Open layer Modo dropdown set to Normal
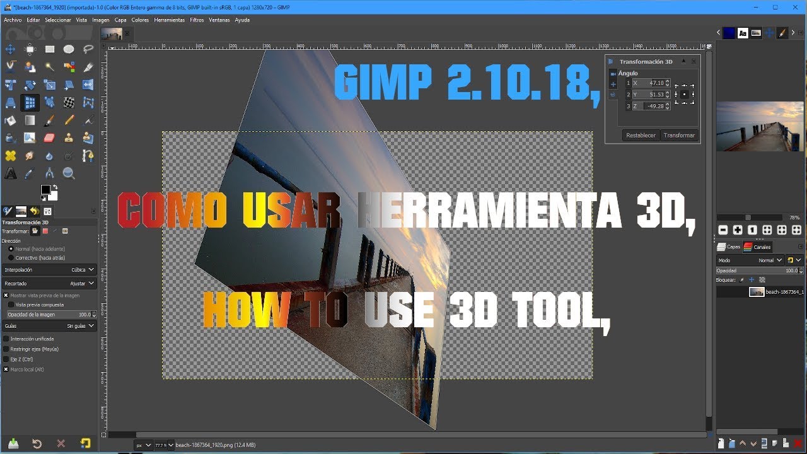The width and height of the screenshot is (807, 454). click(x=750, y=260)
